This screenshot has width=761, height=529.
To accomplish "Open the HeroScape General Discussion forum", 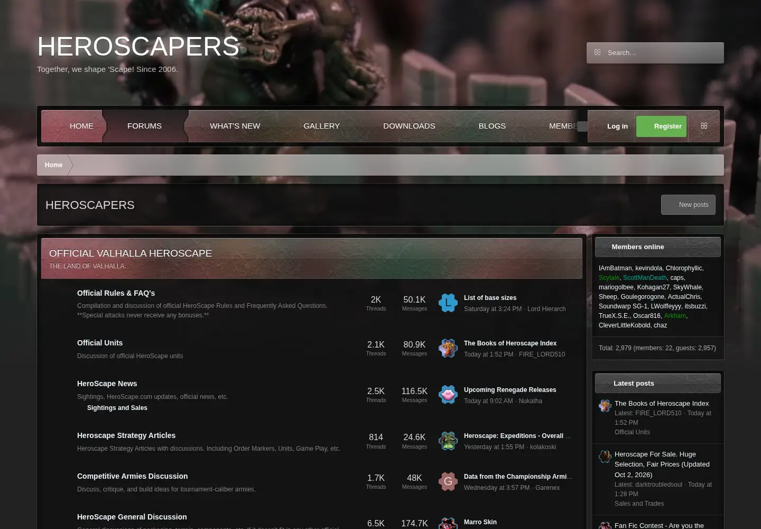I will pos(132,517).
